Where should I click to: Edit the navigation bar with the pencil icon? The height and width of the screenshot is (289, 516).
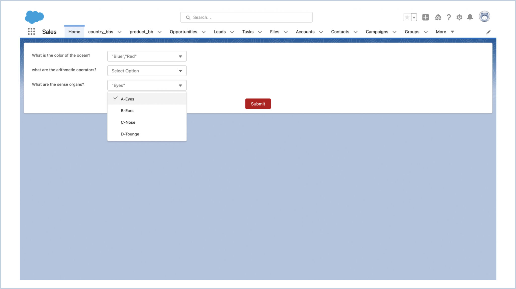tap(488, 32)
